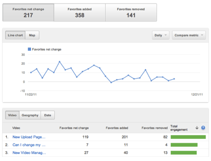Click the blue Favorites net change legend square

pyautogui.click(x=29, y=49)
